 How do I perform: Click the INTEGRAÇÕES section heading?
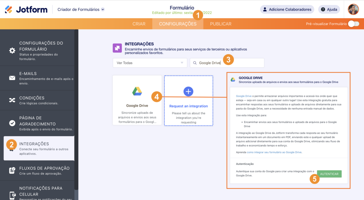click(139, 44)
